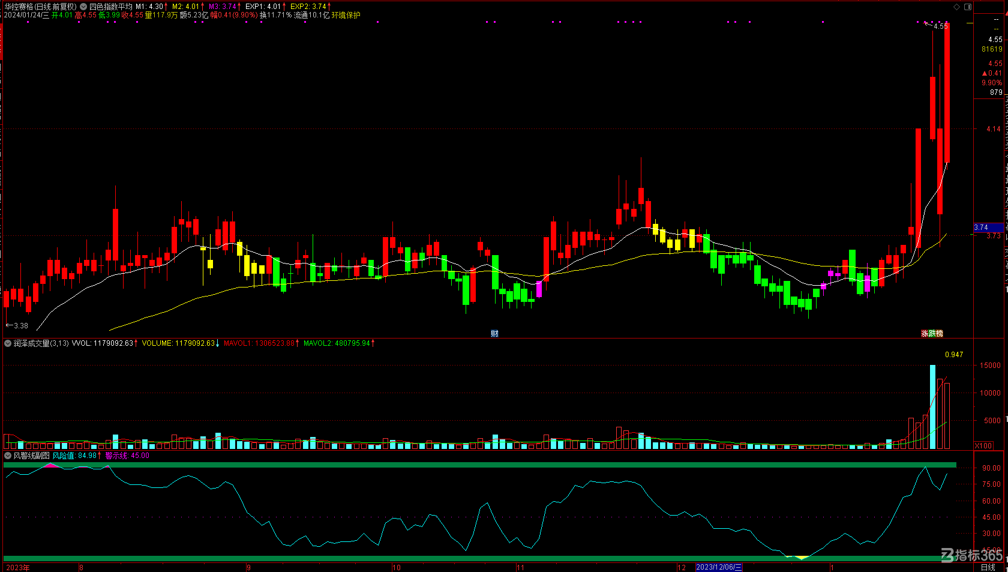Click the 环境保护 sector label
Image resolution: width=1008 pixels, height=572 pixels.
pos(346,15)
